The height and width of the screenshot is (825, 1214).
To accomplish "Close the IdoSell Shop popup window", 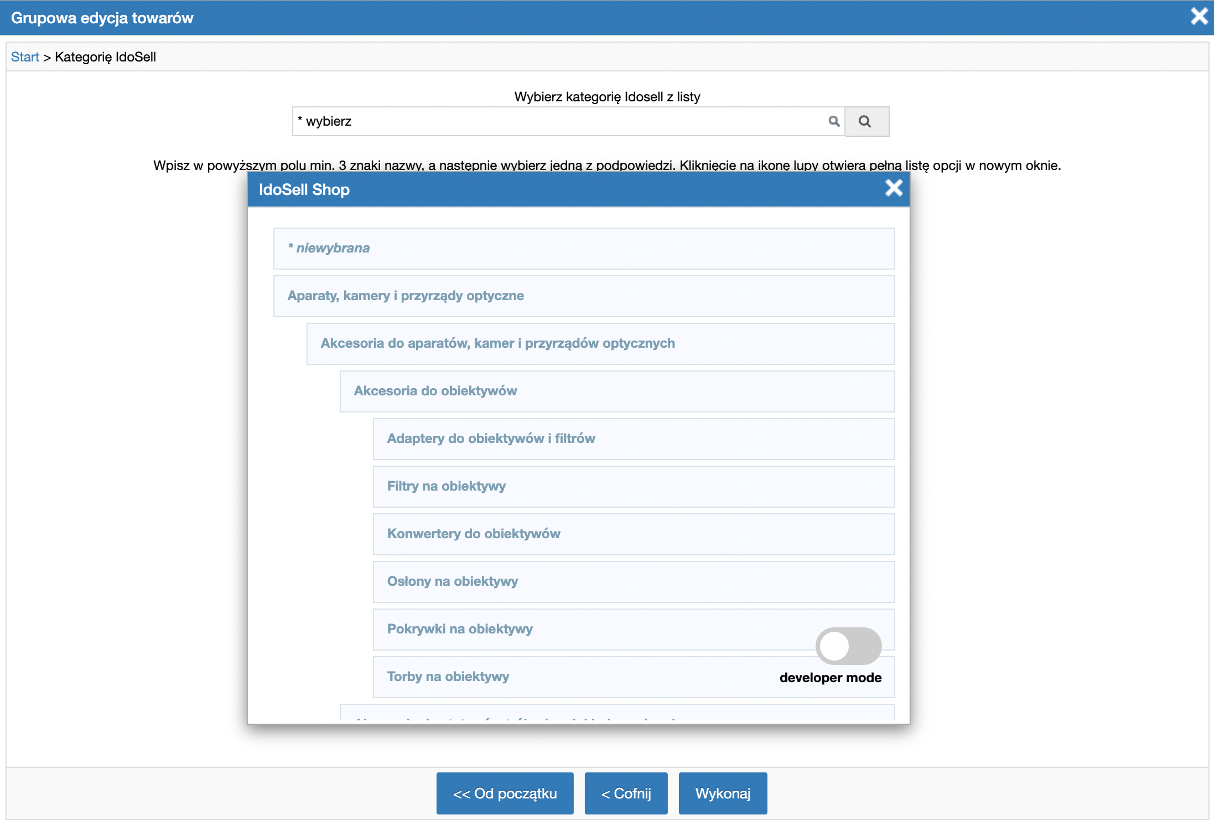I will pos(893,188).
